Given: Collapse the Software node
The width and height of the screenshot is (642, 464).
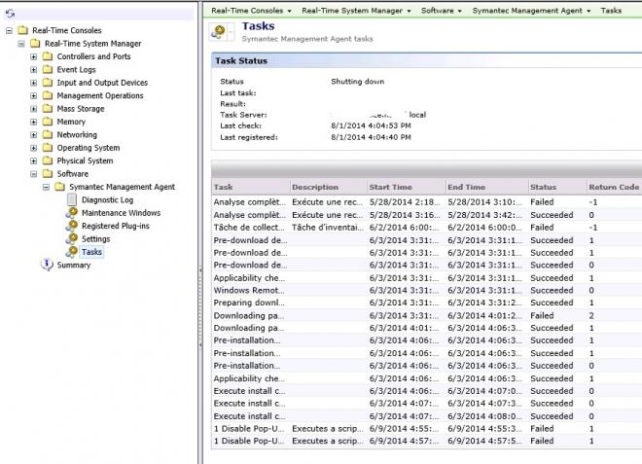Looking at the screenshot, I should point(34,174).
